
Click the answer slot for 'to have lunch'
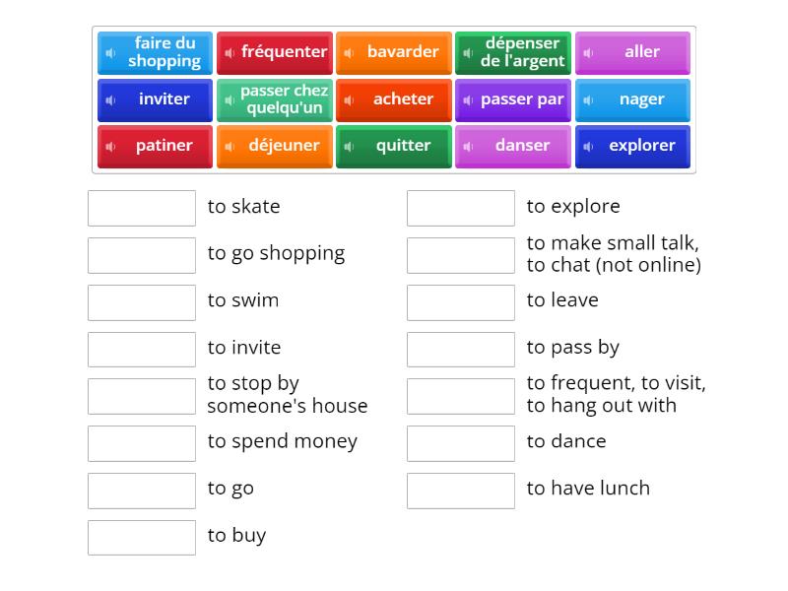coord(461,491)
